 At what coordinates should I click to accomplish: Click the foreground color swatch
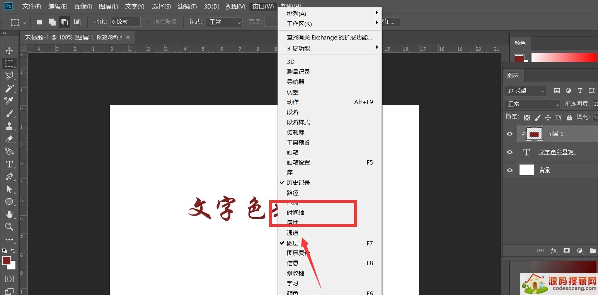(7, 261)
